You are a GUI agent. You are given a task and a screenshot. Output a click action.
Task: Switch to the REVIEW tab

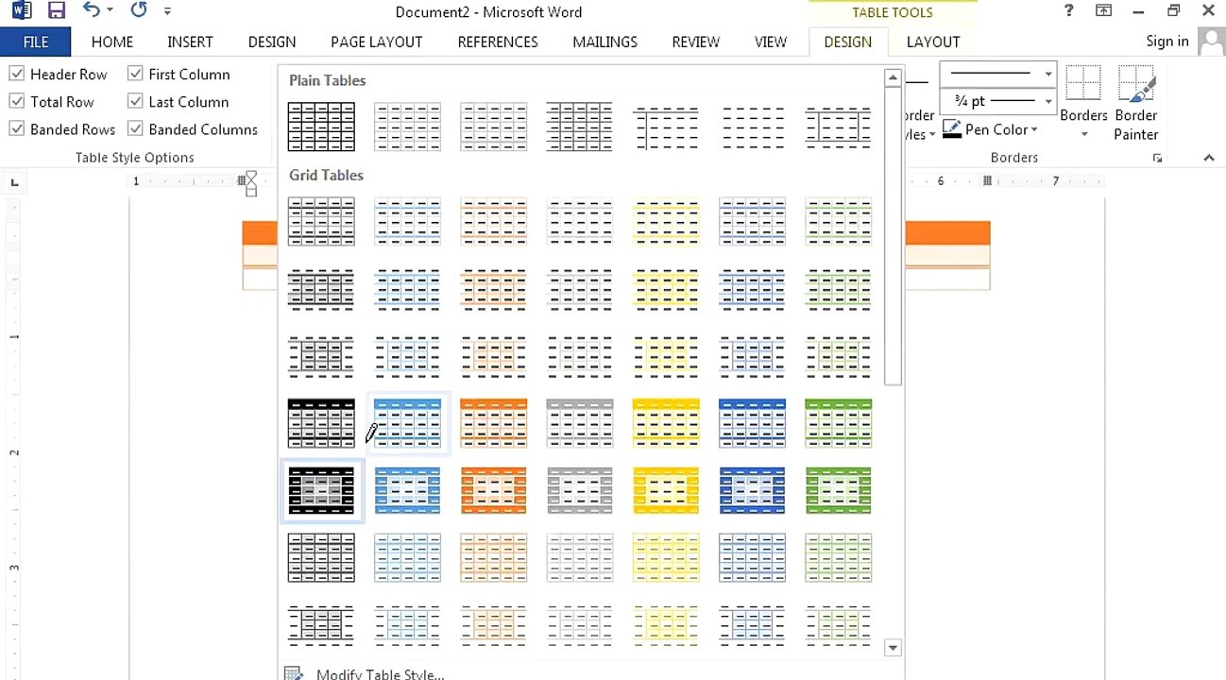coord(695,42)
